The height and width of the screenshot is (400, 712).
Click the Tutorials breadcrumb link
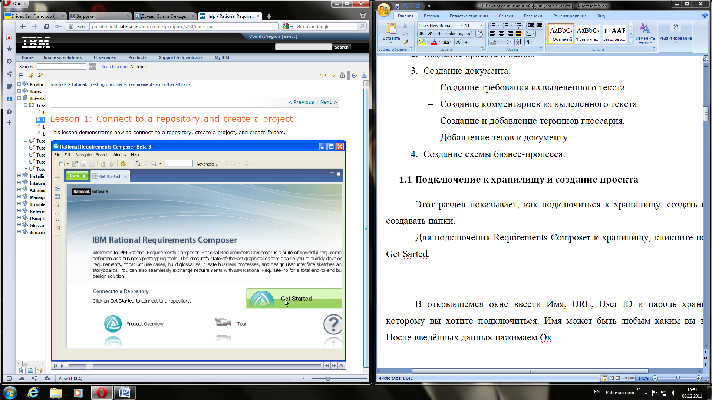58,84
